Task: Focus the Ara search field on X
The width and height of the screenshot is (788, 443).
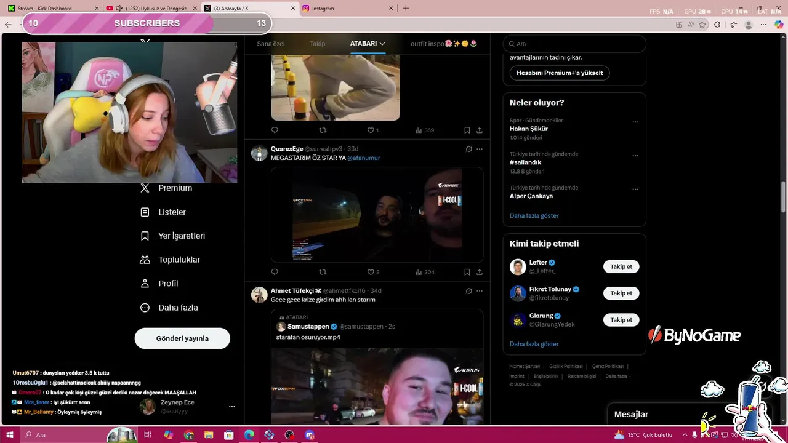Action: [574, 44]
